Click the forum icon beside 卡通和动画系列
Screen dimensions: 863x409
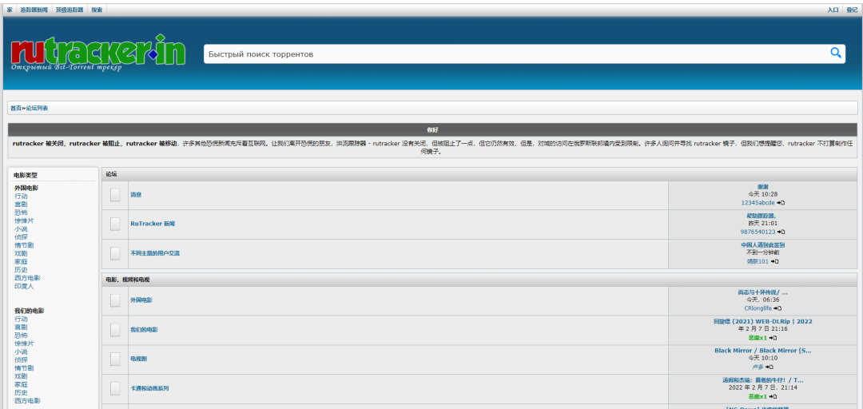[x=115, y=388]
